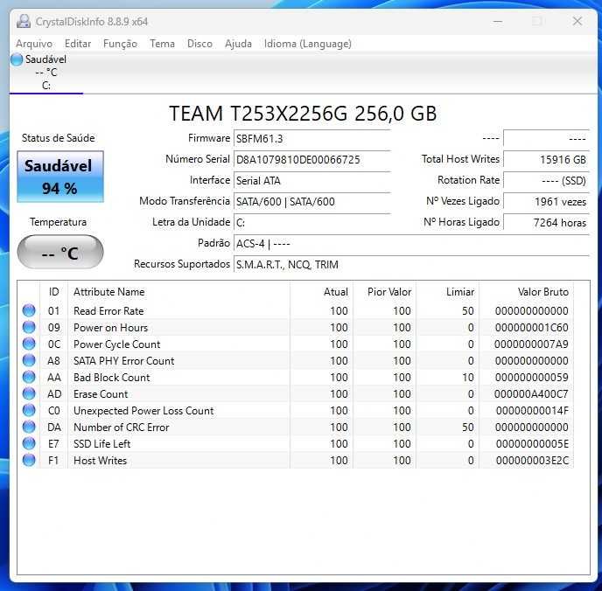Click raw value 00000000005E
Image resolution: width=602 pixels, height=591 pixels.
click(532, 444)
